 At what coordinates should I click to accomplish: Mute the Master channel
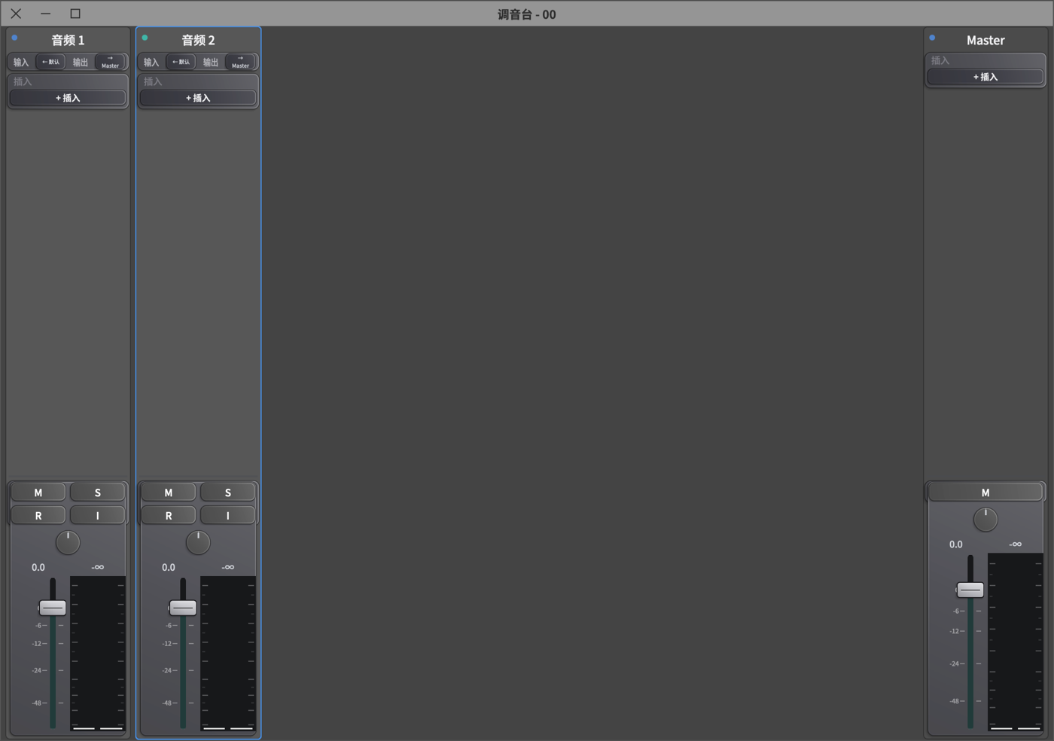985,492
